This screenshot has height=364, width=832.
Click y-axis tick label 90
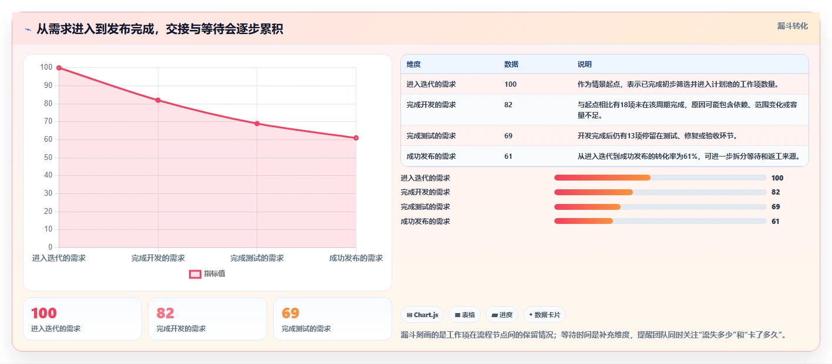tap(48, 86)
